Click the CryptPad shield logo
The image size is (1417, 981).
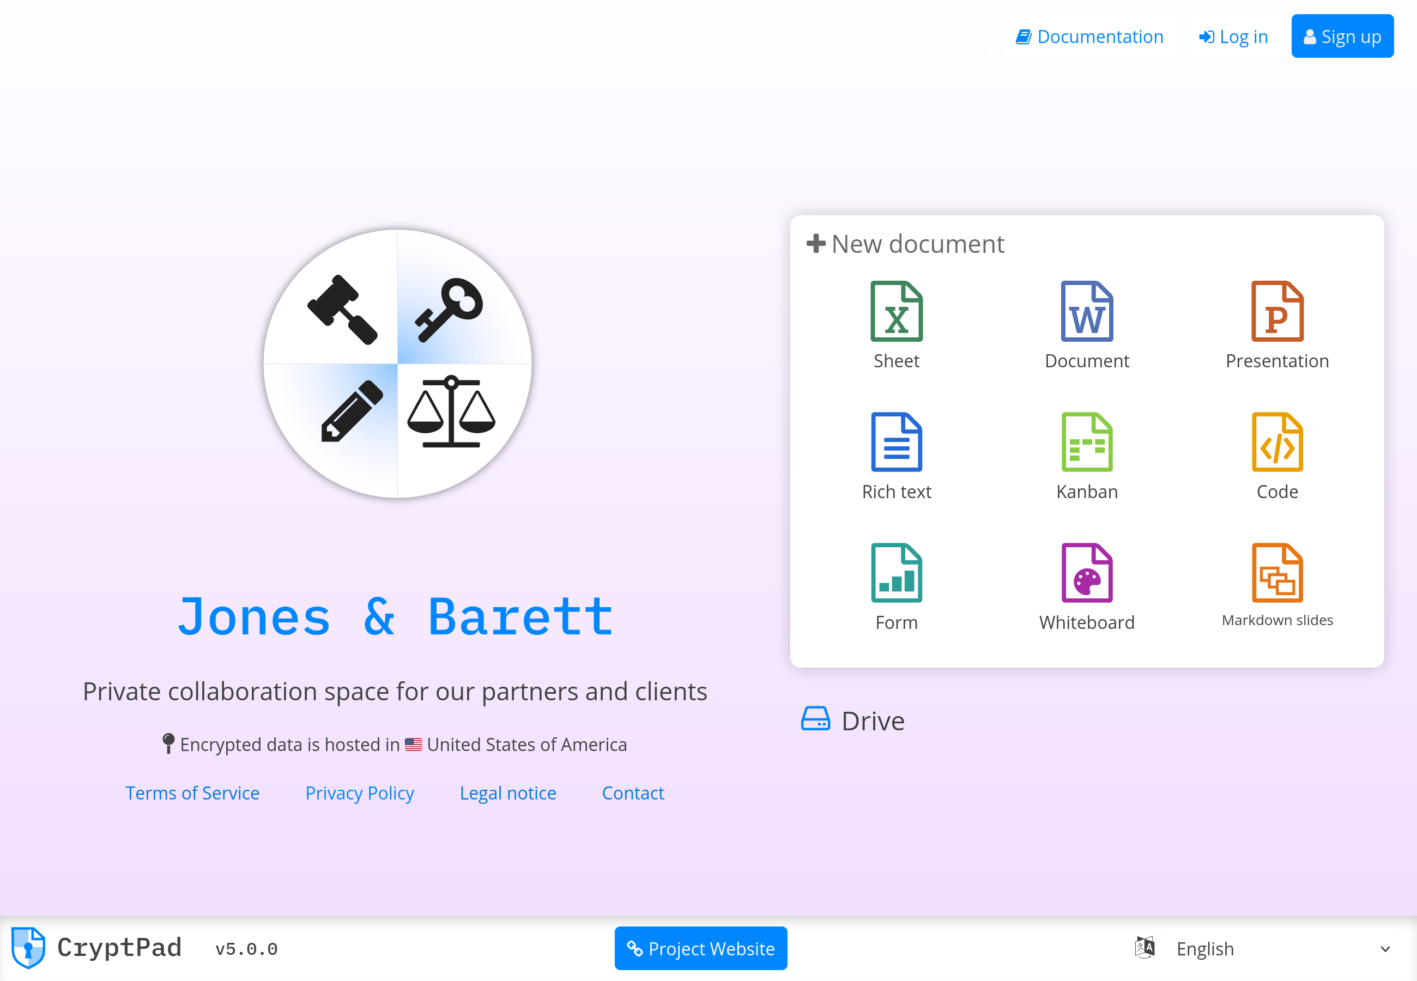coord(28,947)
